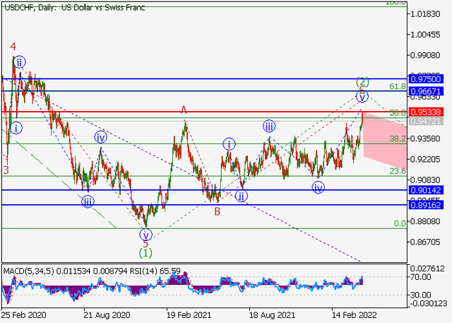Image resolution: width=452 pixels, height=323 pixels.
Task: Click the 61.8 Fibonacci level label
Action: pyautogui.click(x=398, y=86)
